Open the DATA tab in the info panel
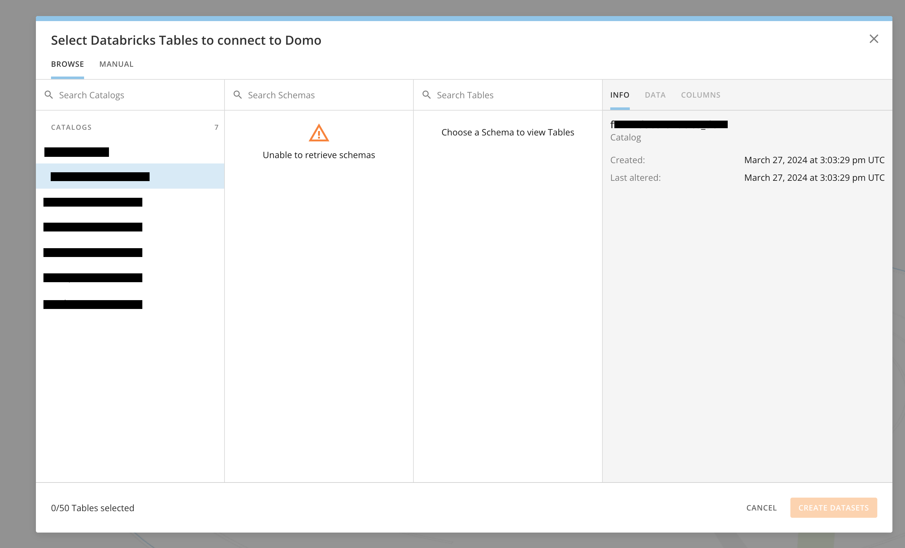Image resolution: width=905 pixels, height=548 pixels. click(x=655, y=95)
